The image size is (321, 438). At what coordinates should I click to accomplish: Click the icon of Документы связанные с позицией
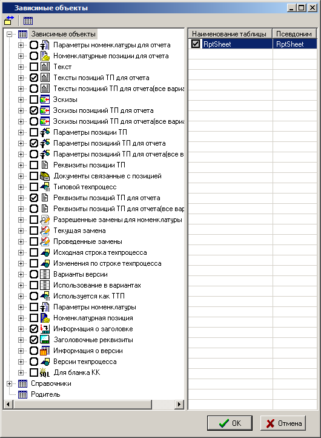[45, 176]
